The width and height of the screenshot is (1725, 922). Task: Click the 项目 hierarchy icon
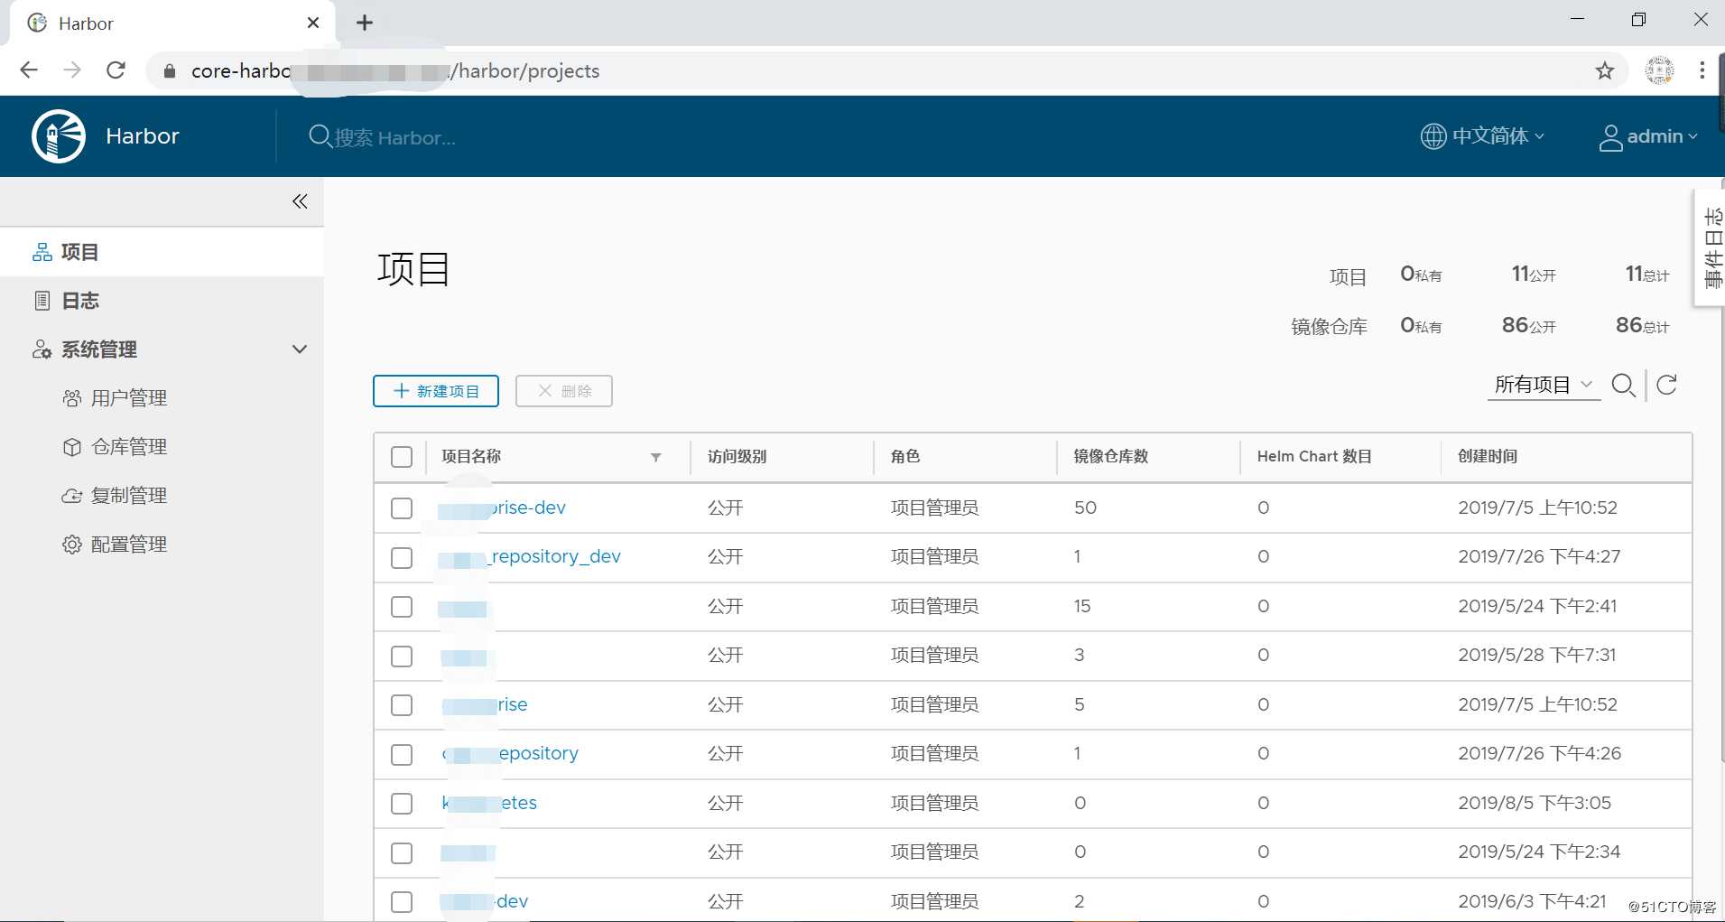click(x=42, y=252)
